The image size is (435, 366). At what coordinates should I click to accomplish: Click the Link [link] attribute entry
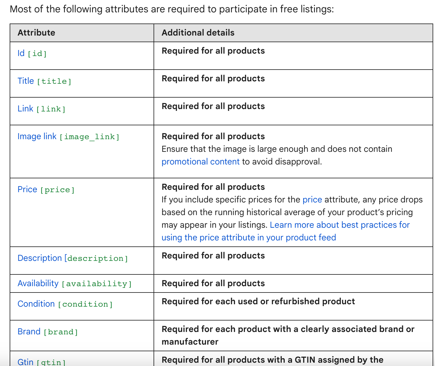tap(41, 109)
